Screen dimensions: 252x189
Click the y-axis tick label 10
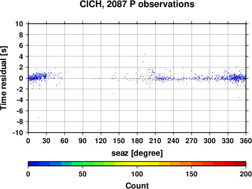(x=19, y=24)
